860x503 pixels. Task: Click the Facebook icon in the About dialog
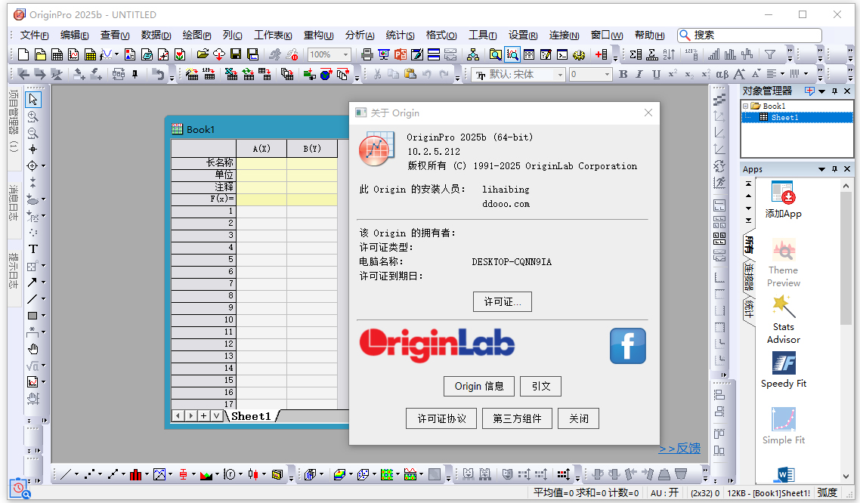[627, 346]
